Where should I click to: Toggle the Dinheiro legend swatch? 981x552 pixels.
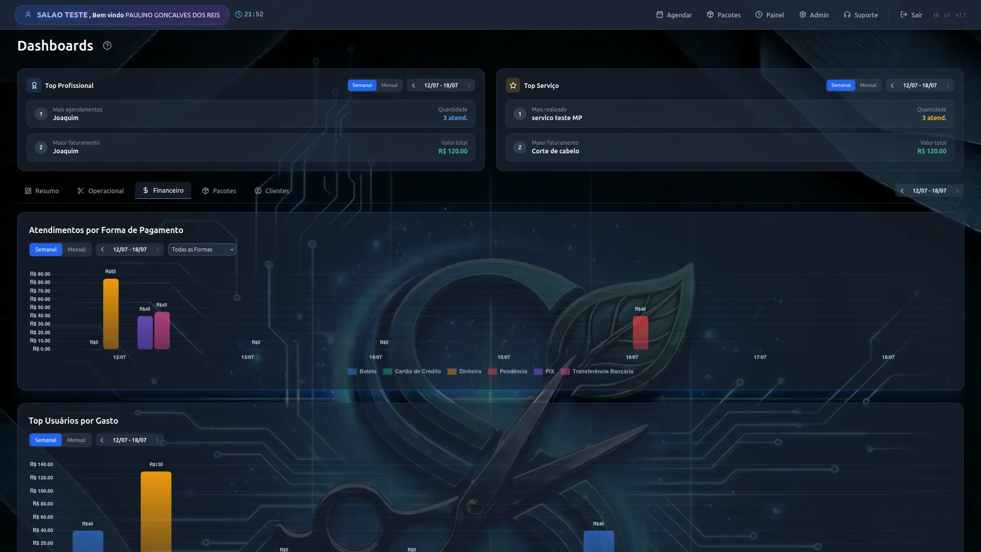(x=452, y=372)
